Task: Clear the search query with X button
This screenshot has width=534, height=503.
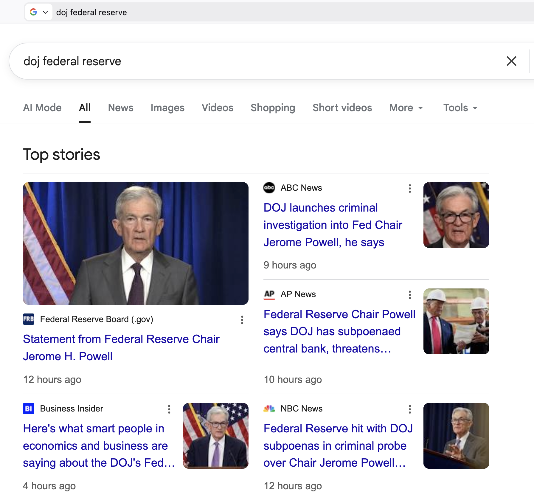Action: coord(511,61)
